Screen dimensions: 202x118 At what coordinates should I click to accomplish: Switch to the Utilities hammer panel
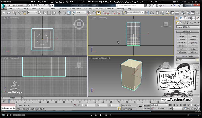pos(198,18)
